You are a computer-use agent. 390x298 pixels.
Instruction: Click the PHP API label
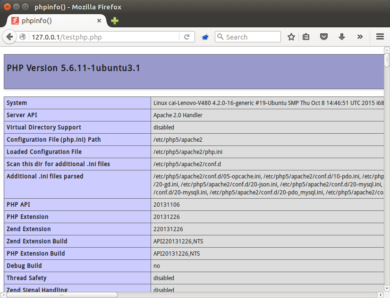[18, 204]
